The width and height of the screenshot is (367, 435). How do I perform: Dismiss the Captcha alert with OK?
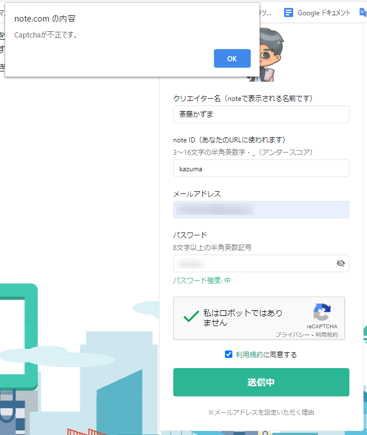[x=232, y=58]
